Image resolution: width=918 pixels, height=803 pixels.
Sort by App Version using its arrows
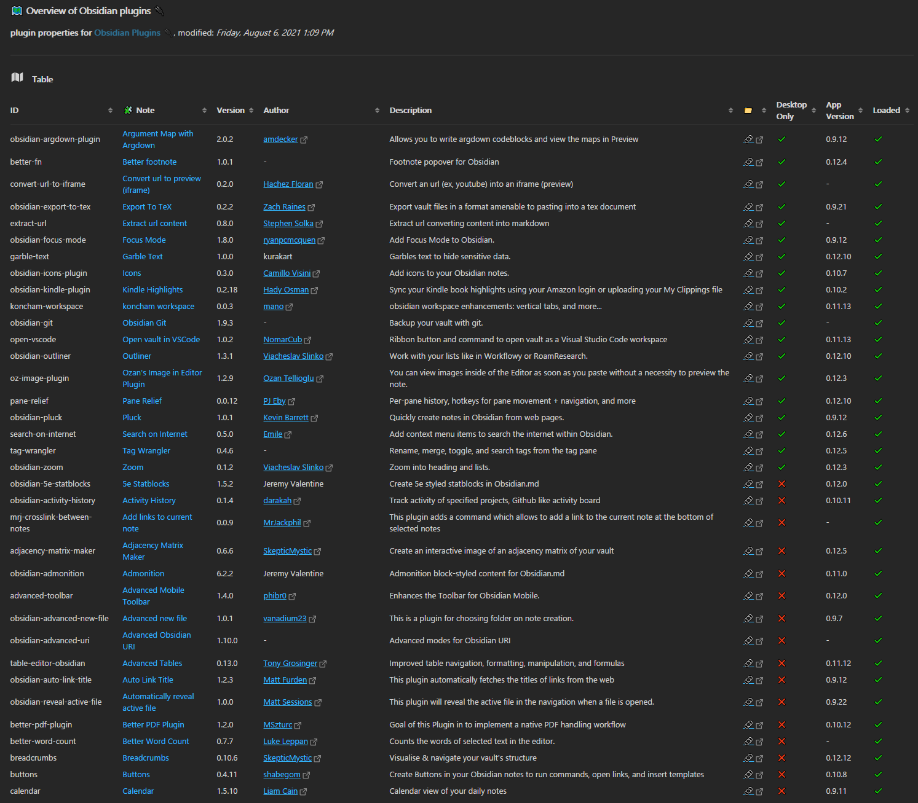pos(860,111)
